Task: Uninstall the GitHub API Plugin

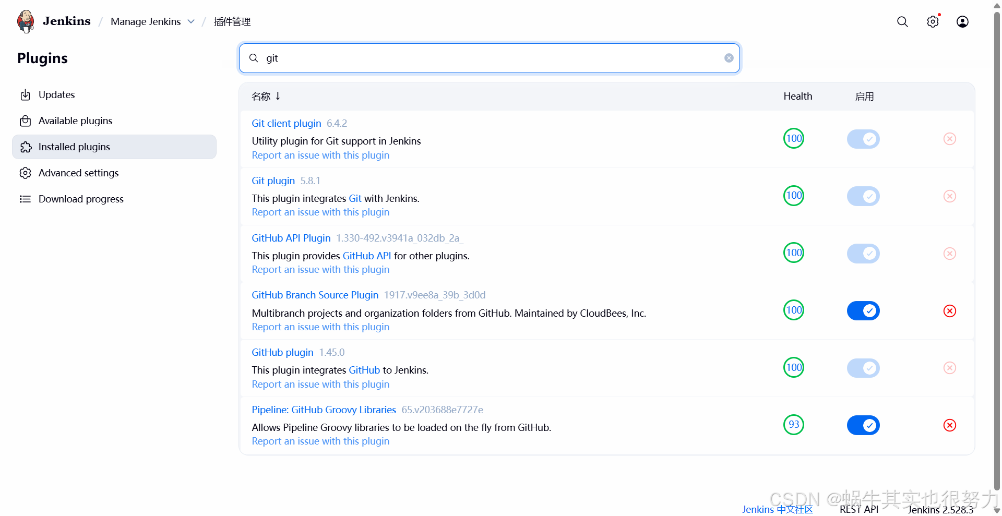Action: point(950,254)
